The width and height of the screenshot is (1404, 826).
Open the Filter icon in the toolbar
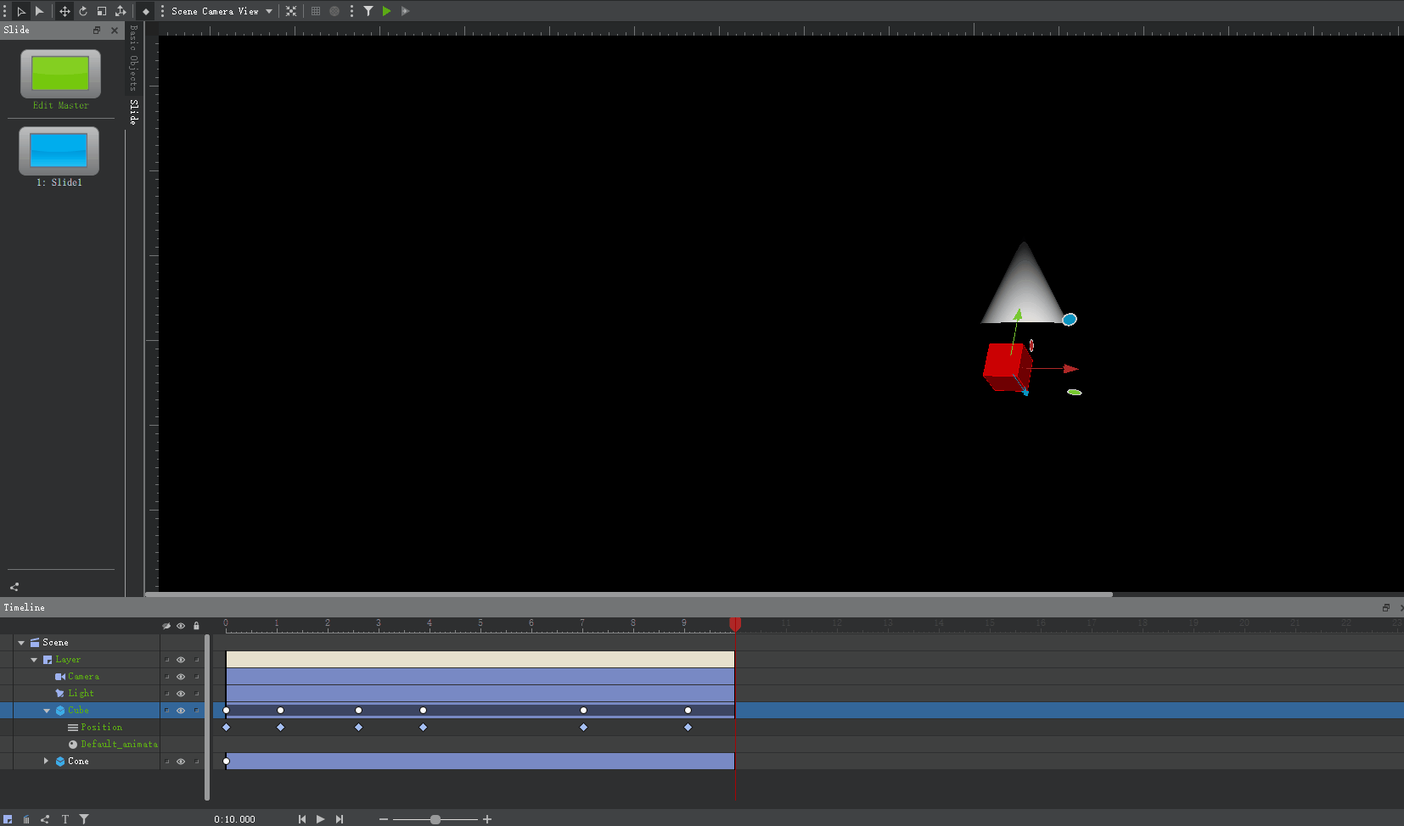click(368, 11)
